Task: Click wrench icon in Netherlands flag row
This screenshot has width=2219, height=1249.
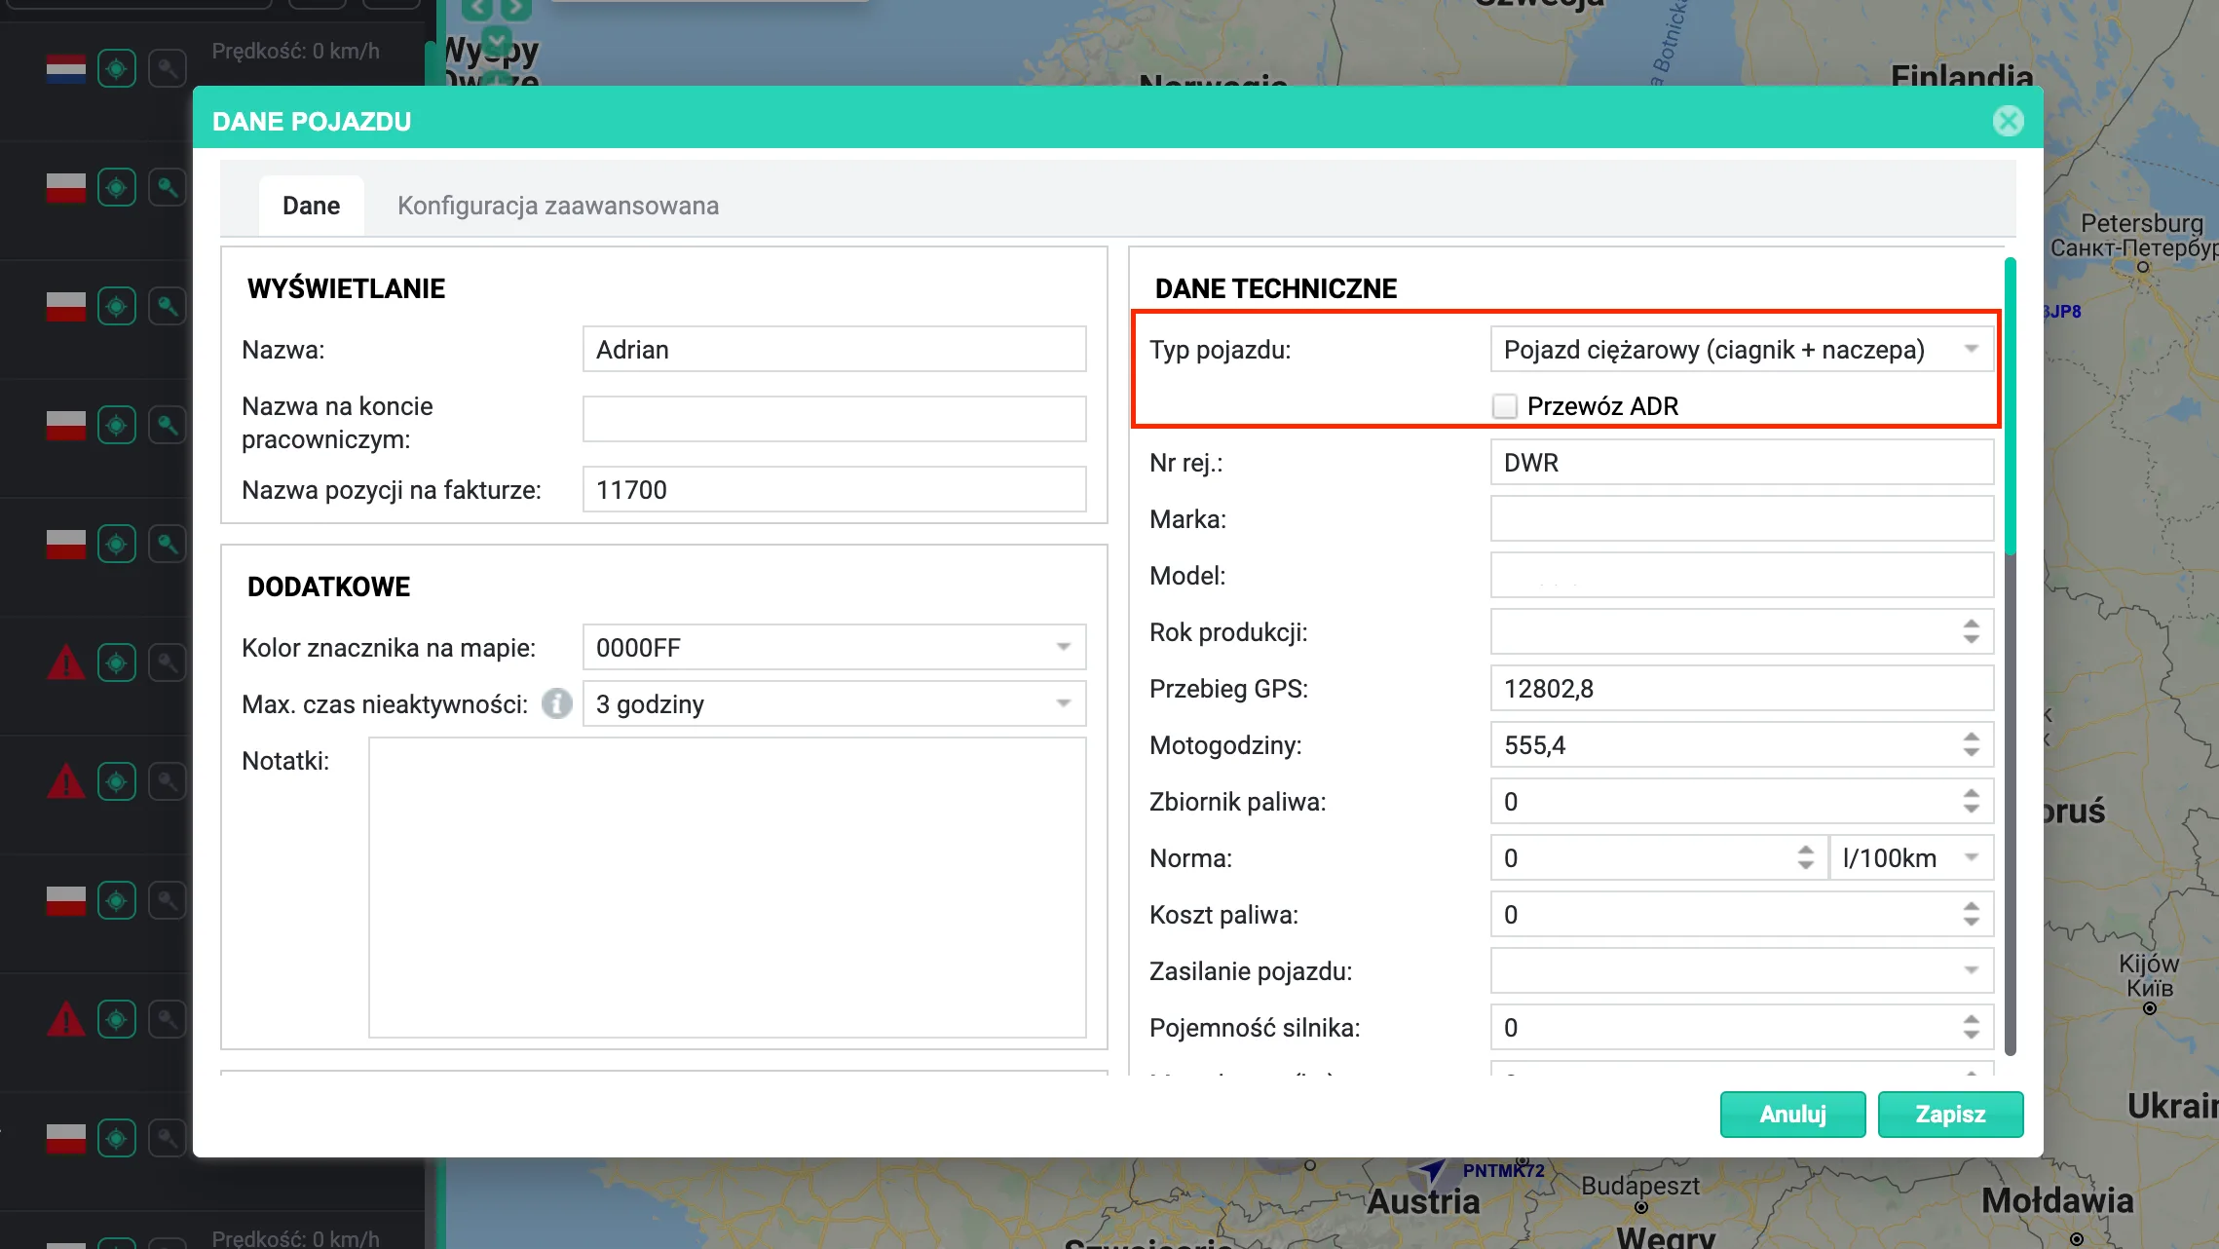Action: pyautogui.click(x=168, y=69)
